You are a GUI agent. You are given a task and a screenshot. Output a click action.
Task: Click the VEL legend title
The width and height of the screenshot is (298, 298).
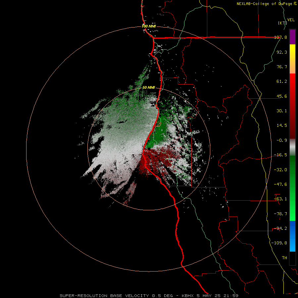point(291,20)
